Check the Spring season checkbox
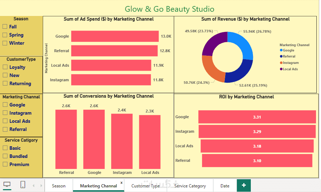 (x=5, y=35)
